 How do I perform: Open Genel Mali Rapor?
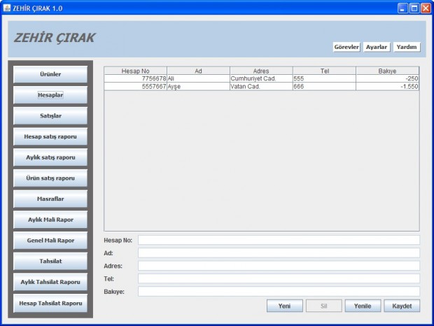coord(50,240)
